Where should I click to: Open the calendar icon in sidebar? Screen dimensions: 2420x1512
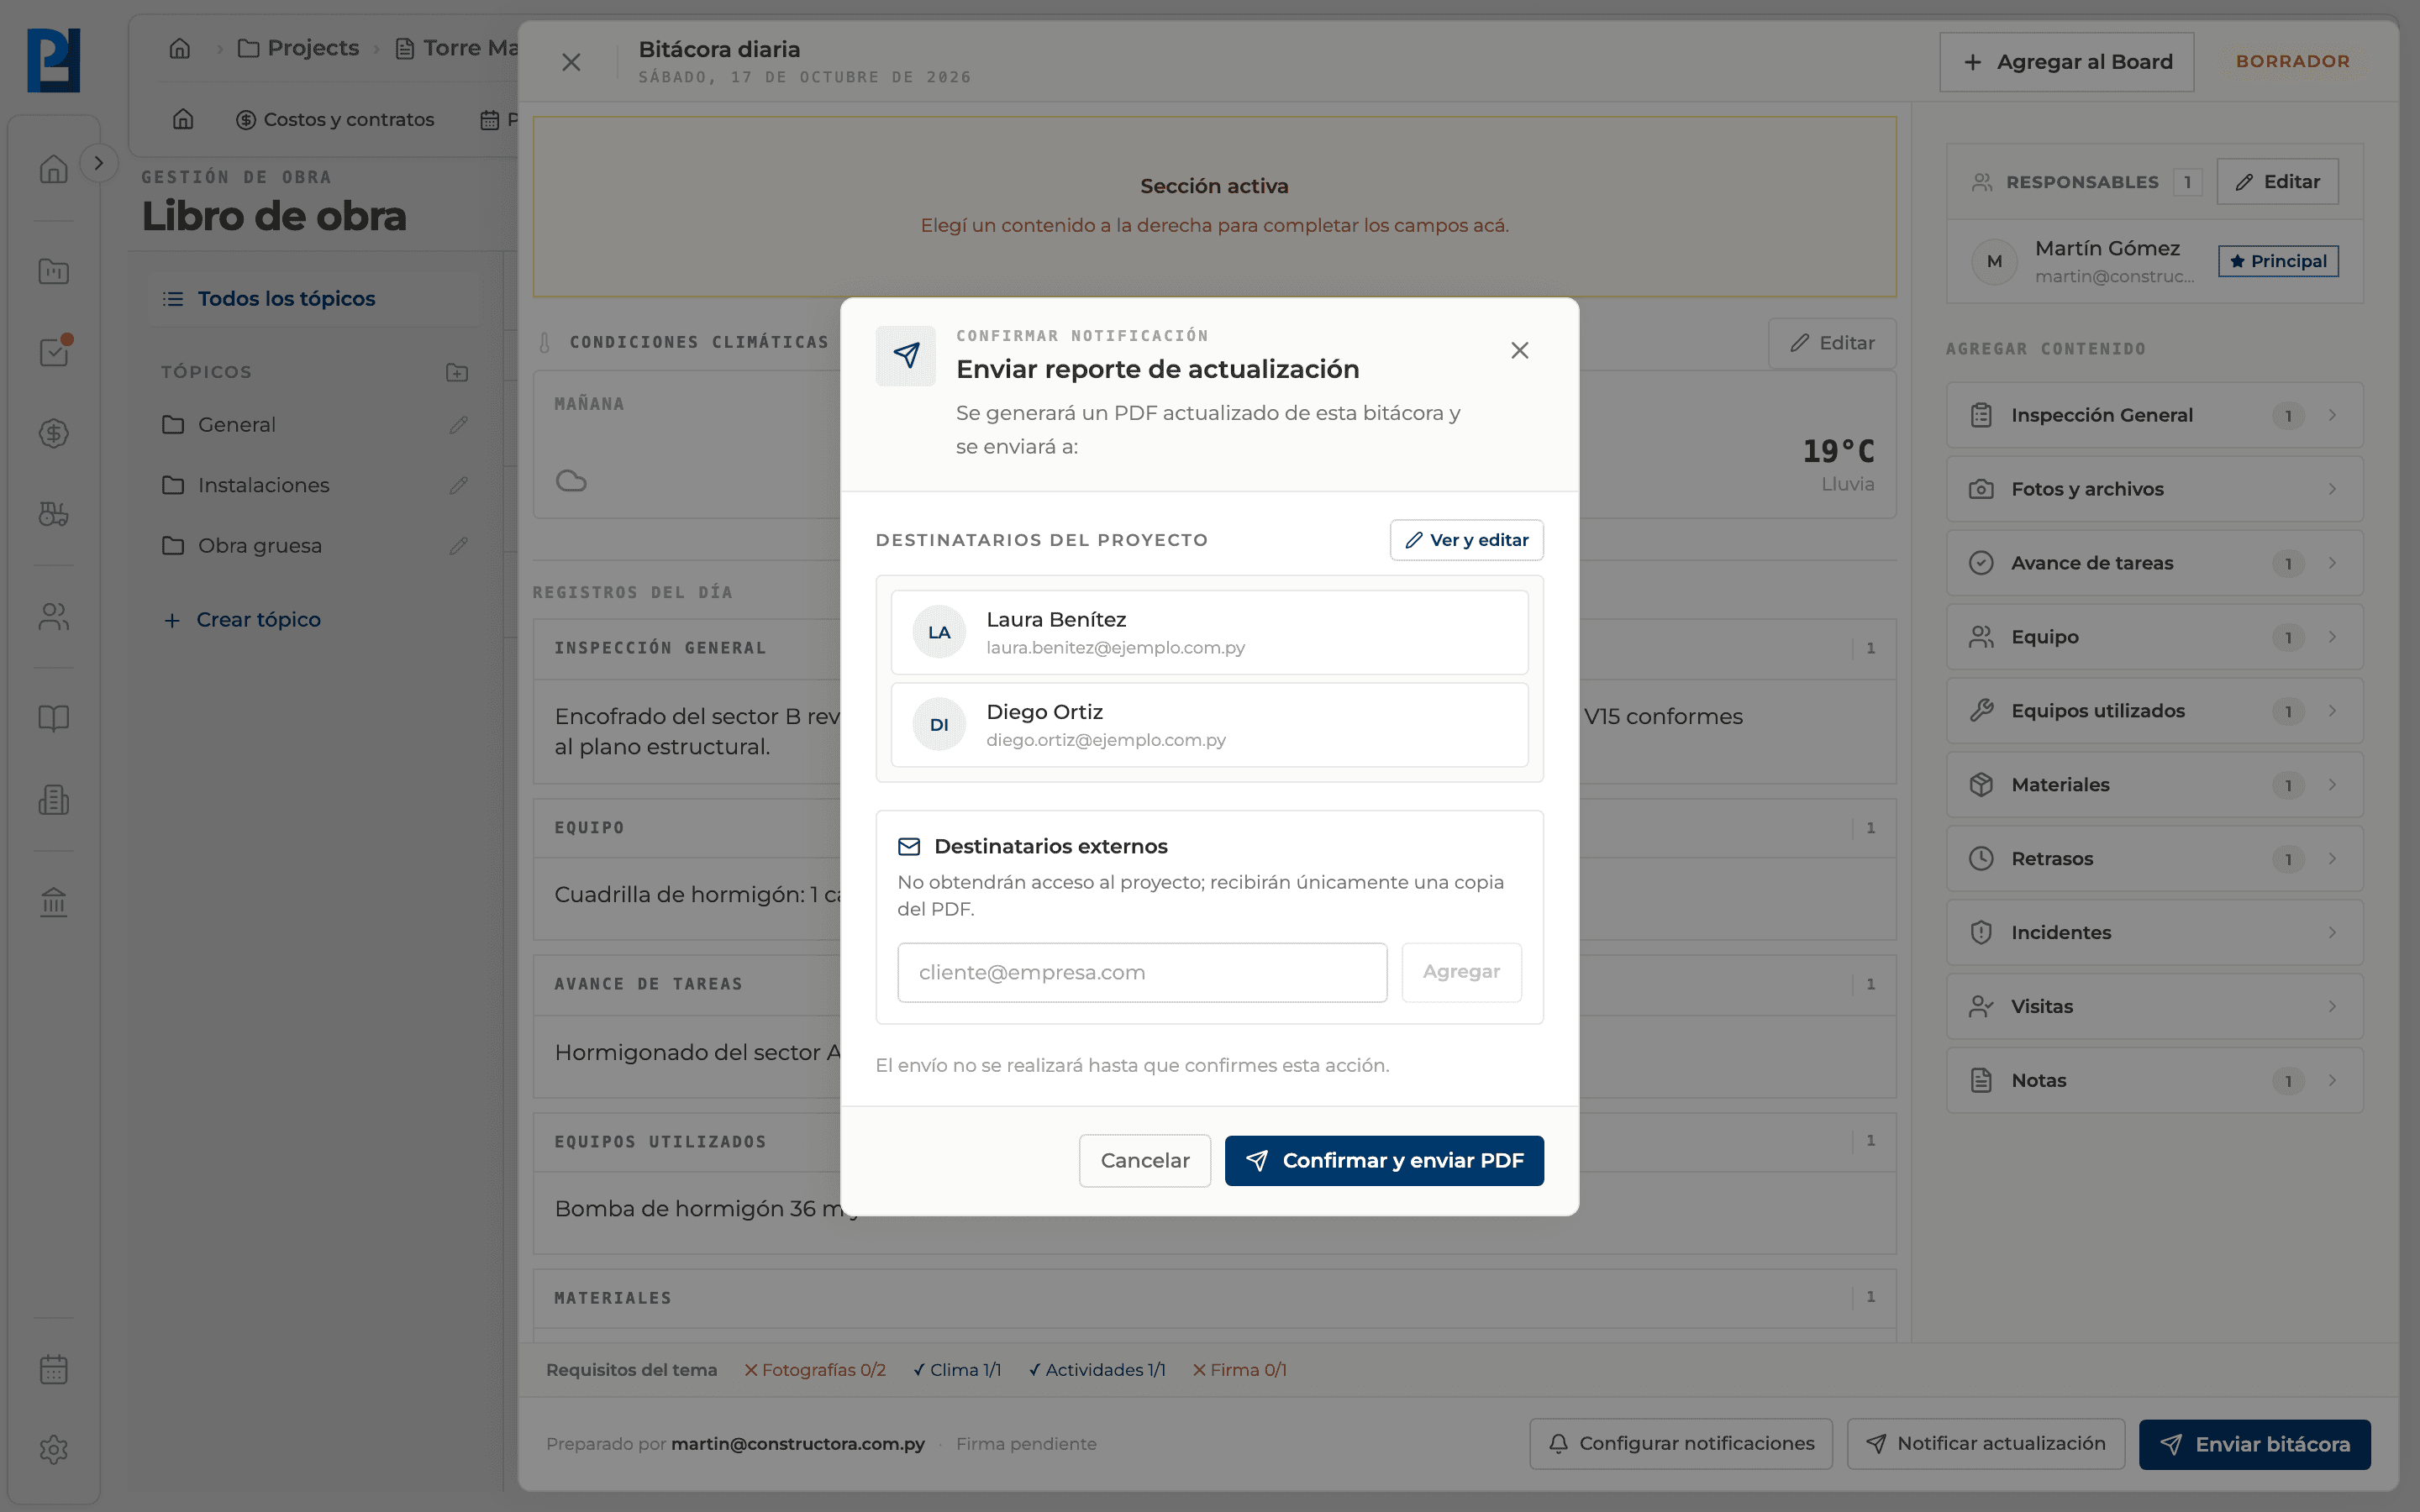coord(54,1369)
